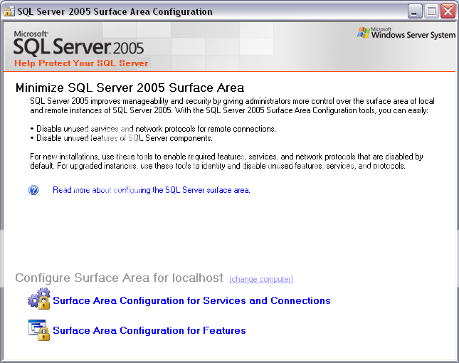459x363 pixels.
Task: Click the windows and padlock Features icon
Action: point(39,330)
